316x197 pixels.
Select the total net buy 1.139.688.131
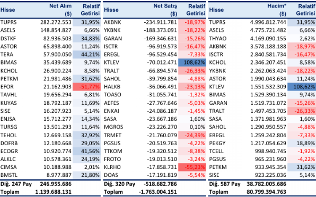click(54, 192)
